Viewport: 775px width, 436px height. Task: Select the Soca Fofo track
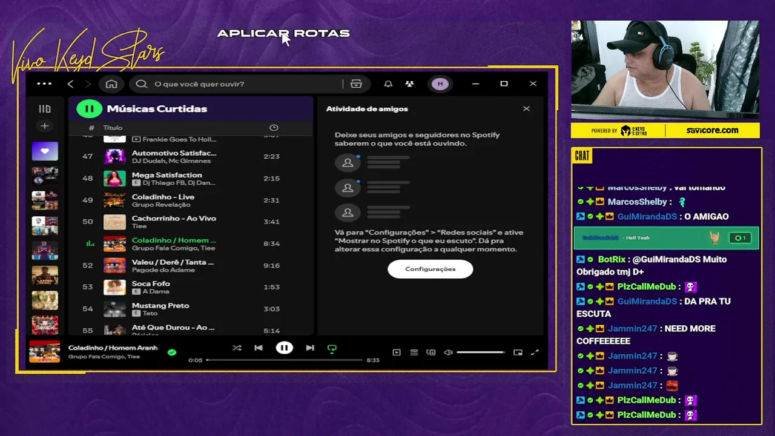[191, 287]
